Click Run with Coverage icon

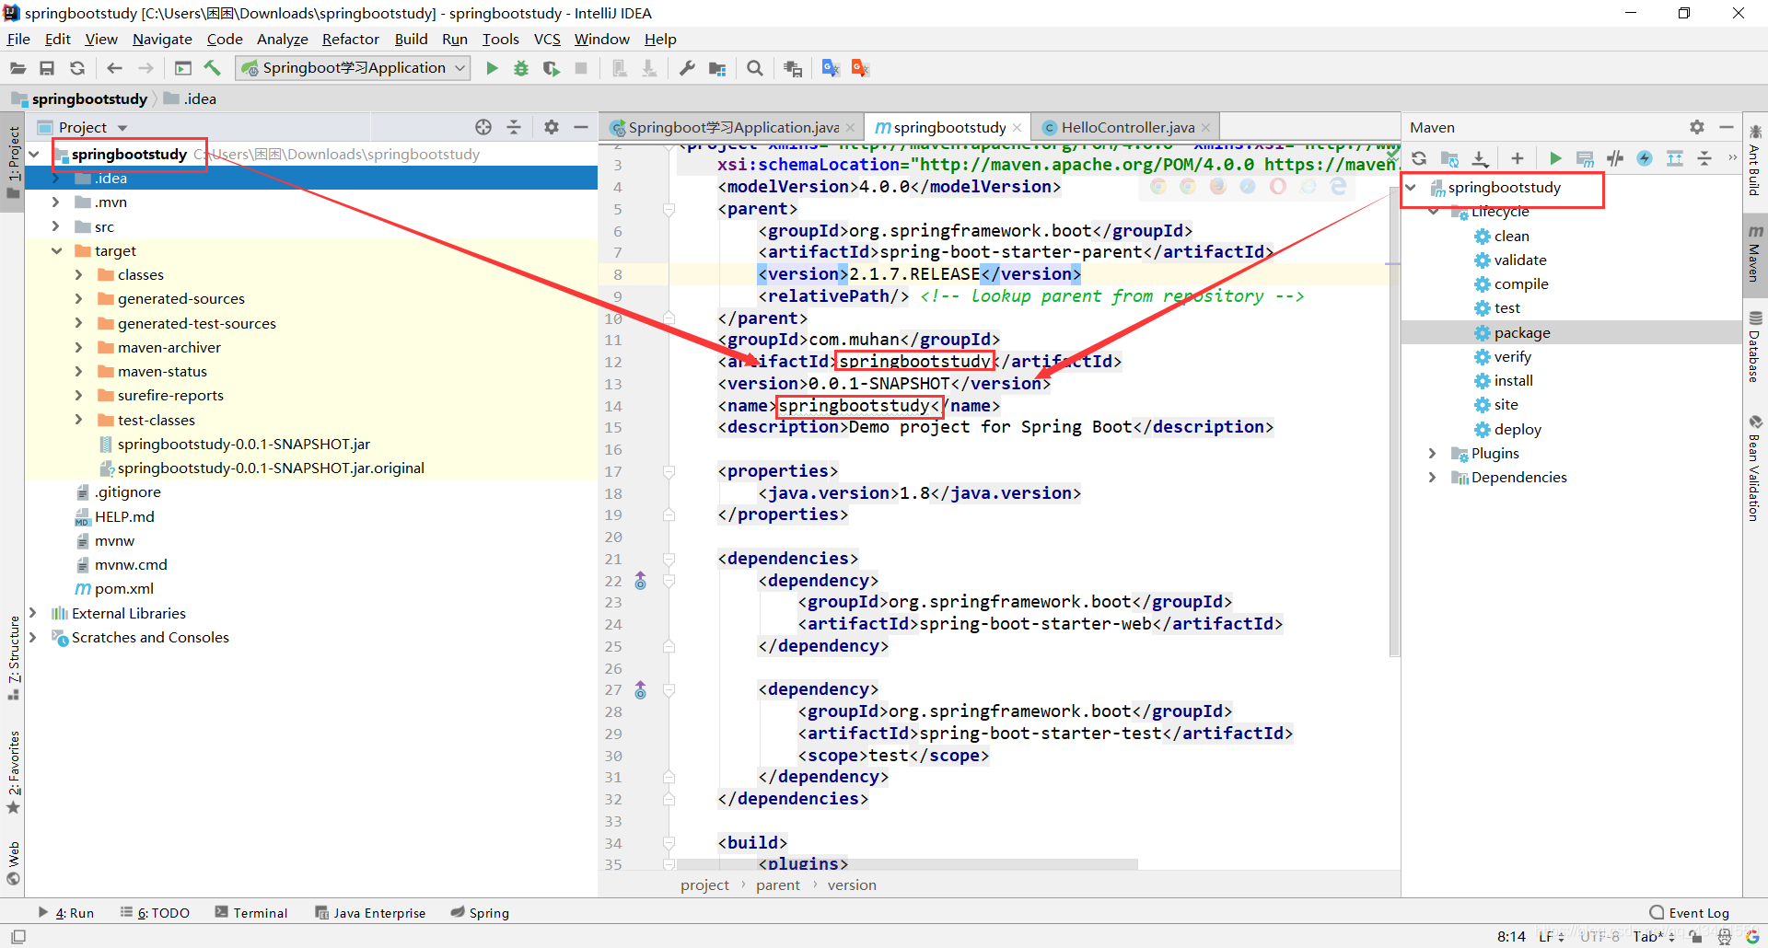click(x=551, y=68)
